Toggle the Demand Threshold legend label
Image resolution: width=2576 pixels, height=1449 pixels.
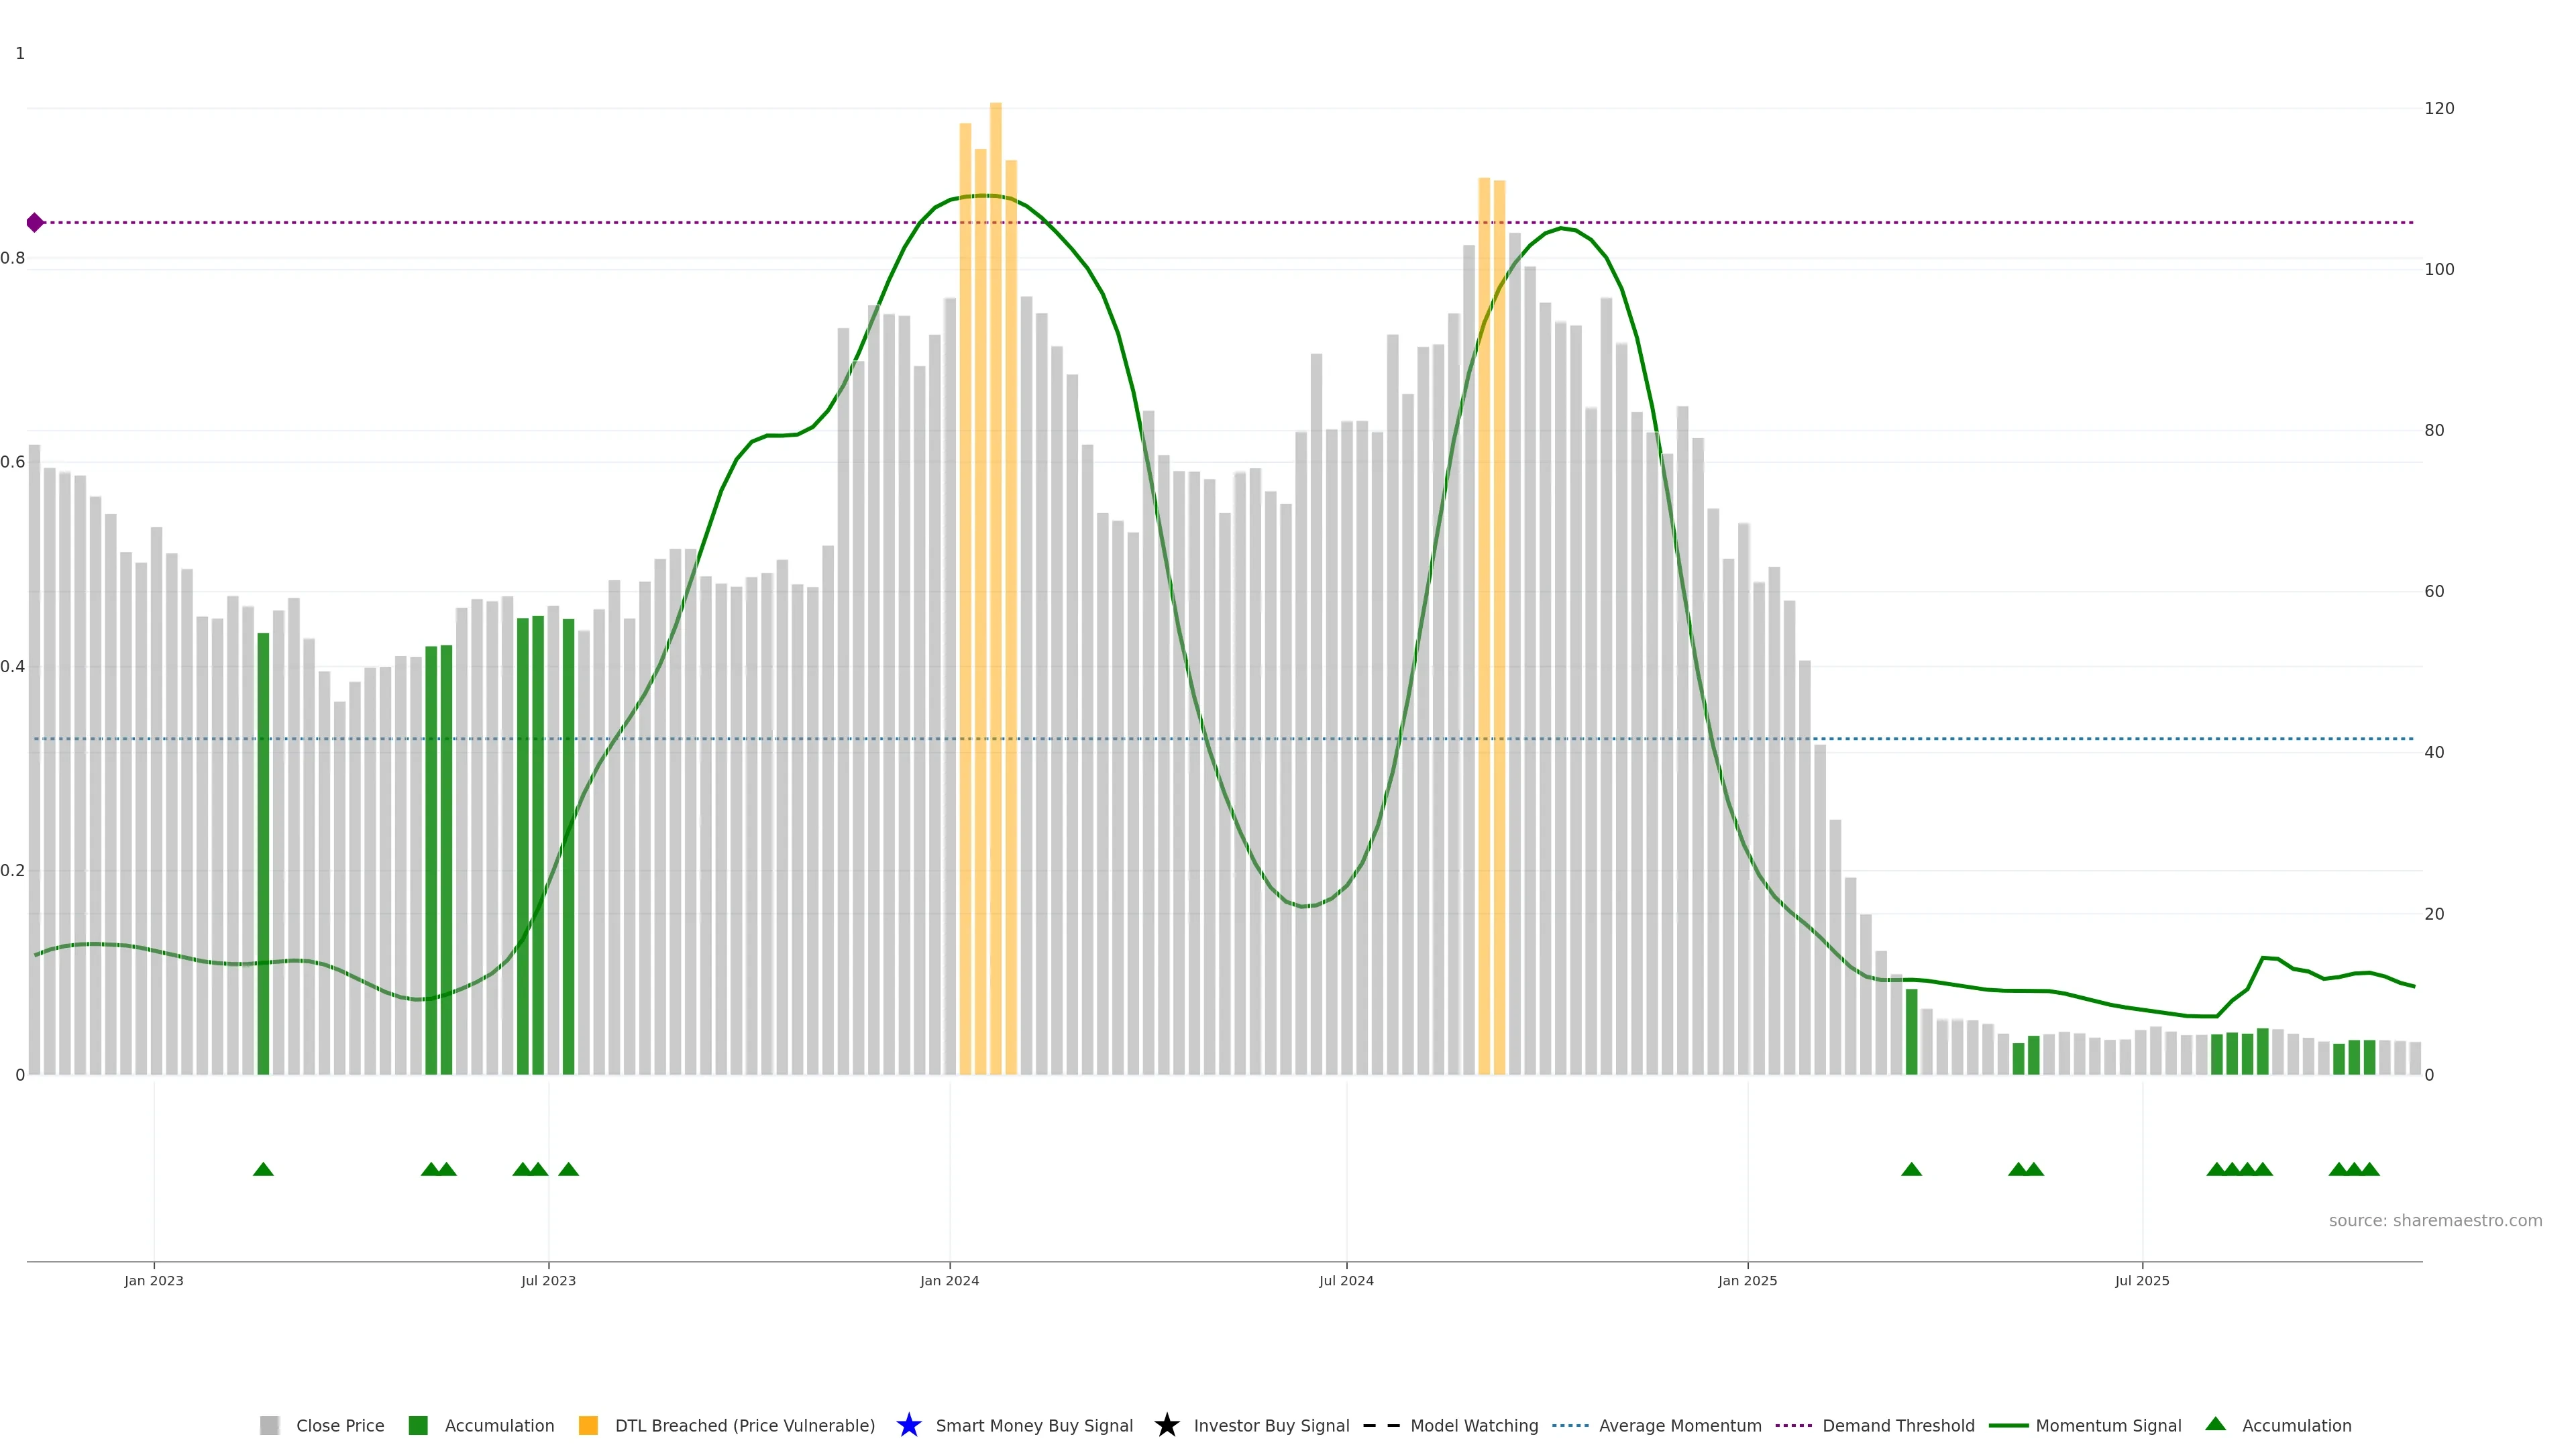click(x=1898, y=1425)
